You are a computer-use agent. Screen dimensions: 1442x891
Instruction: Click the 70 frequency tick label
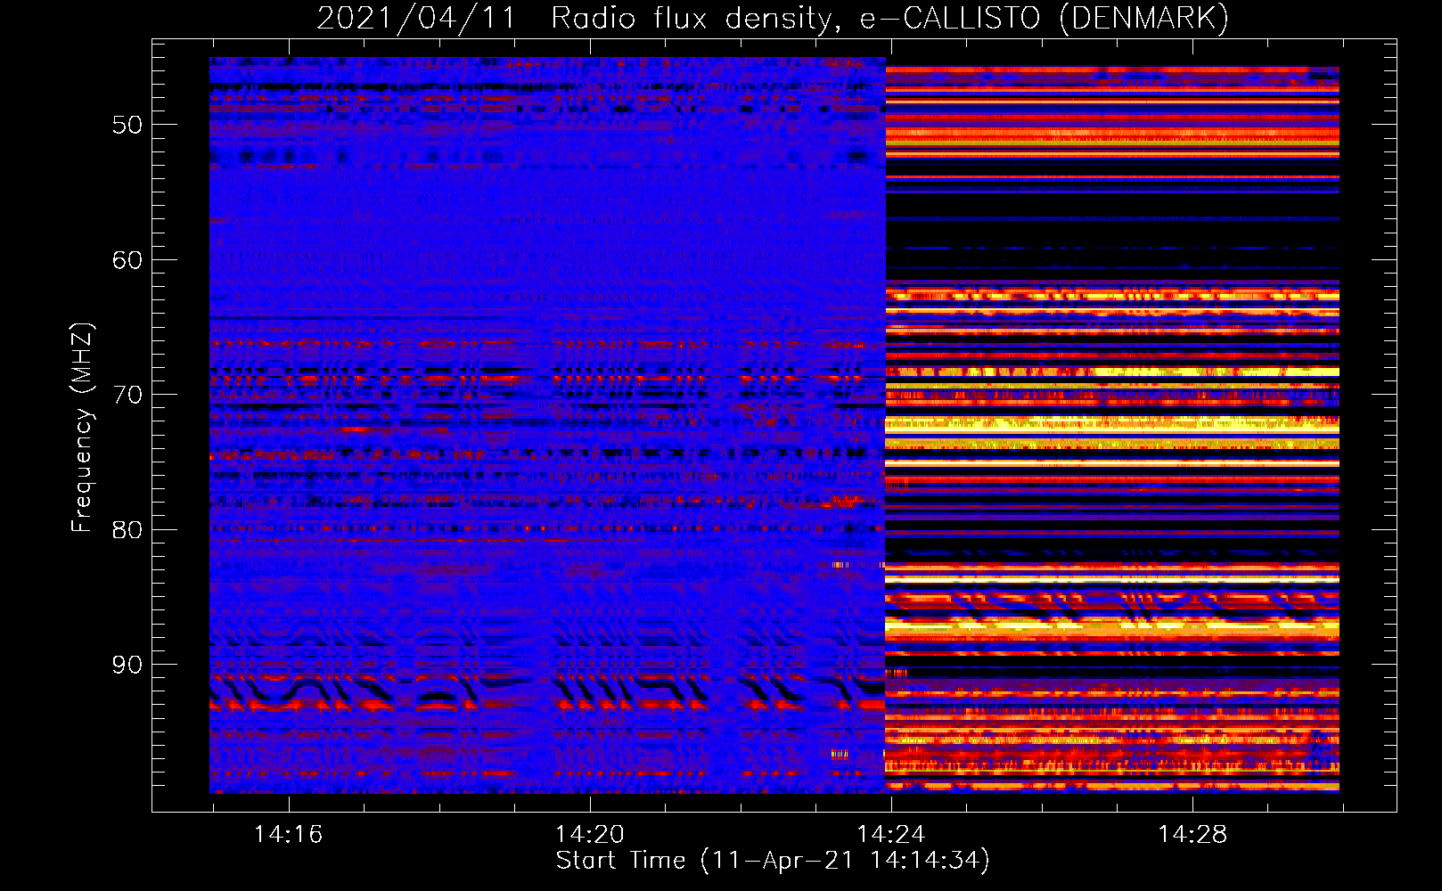[x=127, y=395]
